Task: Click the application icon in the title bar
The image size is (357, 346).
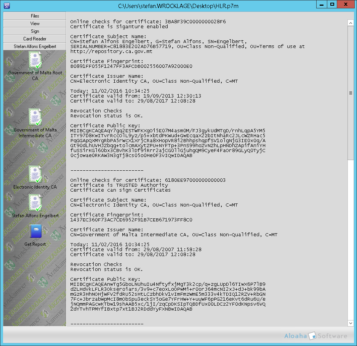Action: 6,5
